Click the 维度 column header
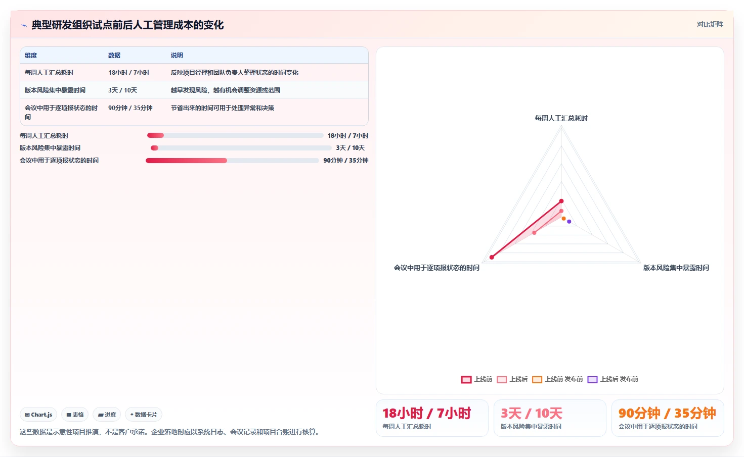The height and width of the screenshot is (457, 744). point(31,56)
